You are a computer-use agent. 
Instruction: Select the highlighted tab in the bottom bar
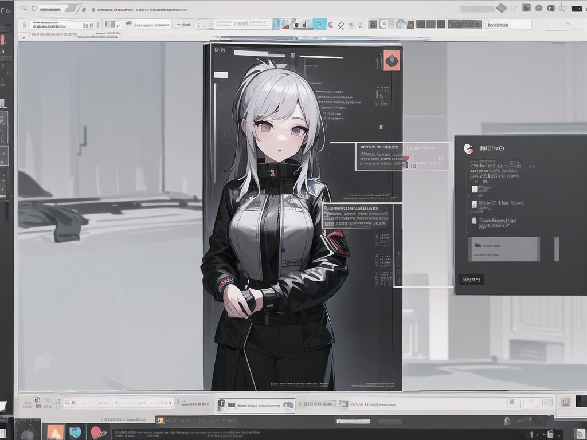[256, 405]
